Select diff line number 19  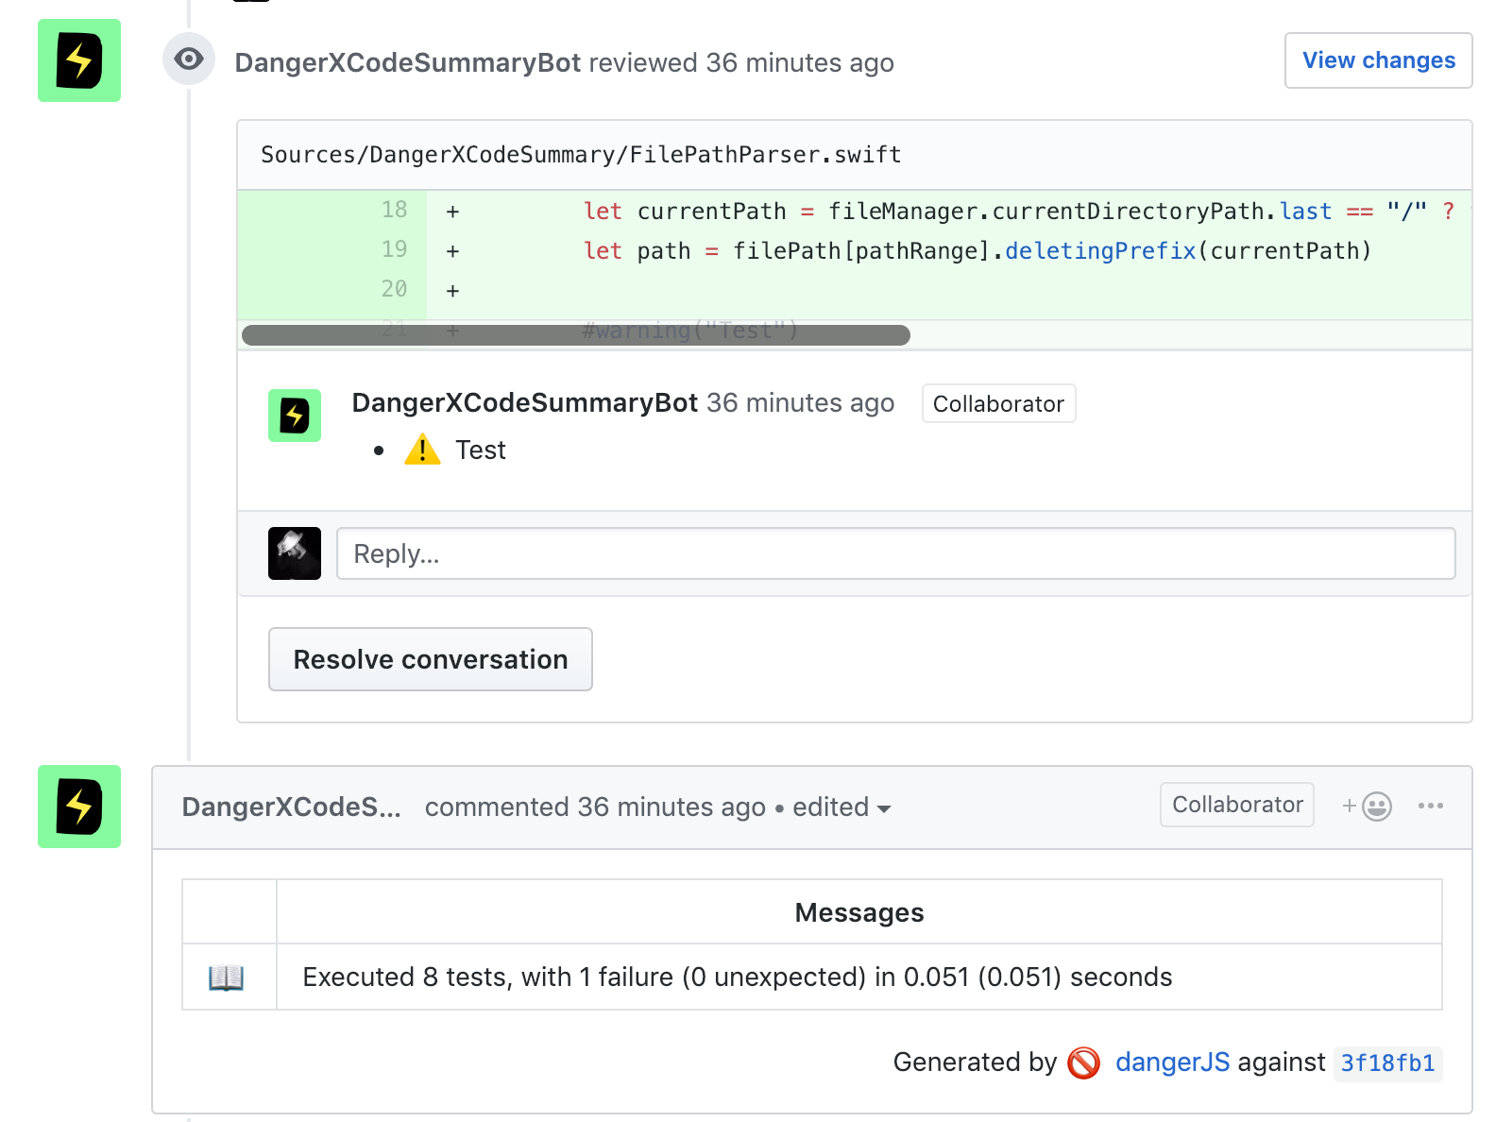click(x=394, y=249)
